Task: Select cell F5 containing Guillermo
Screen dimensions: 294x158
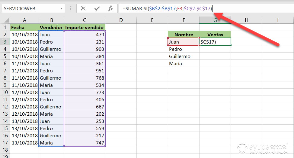Action: click(184, 56)
